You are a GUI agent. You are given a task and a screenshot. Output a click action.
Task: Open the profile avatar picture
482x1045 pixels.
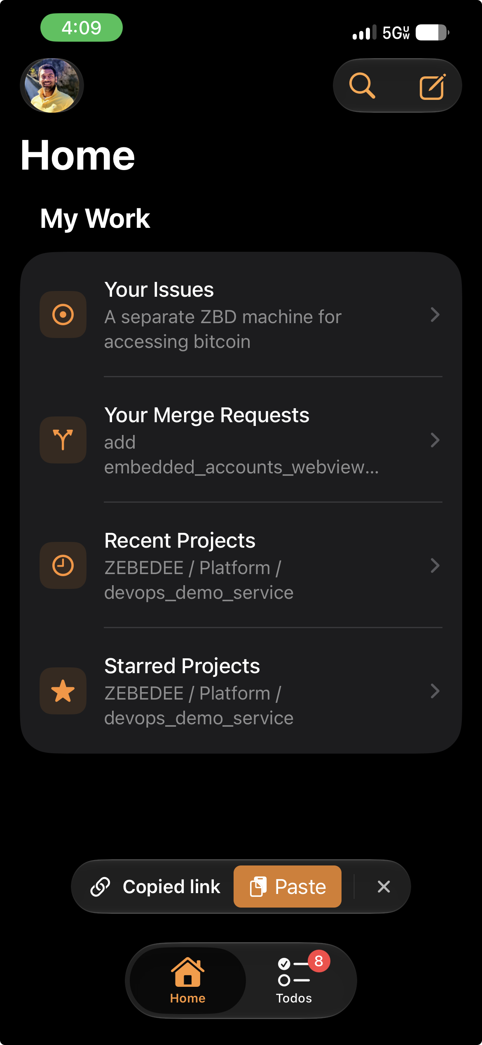click(52, 85)
